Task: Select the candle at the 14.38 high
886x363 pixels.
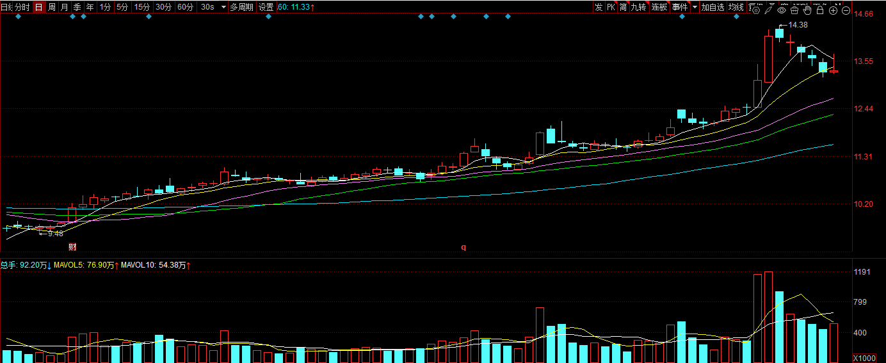Action: pos(779,34)
